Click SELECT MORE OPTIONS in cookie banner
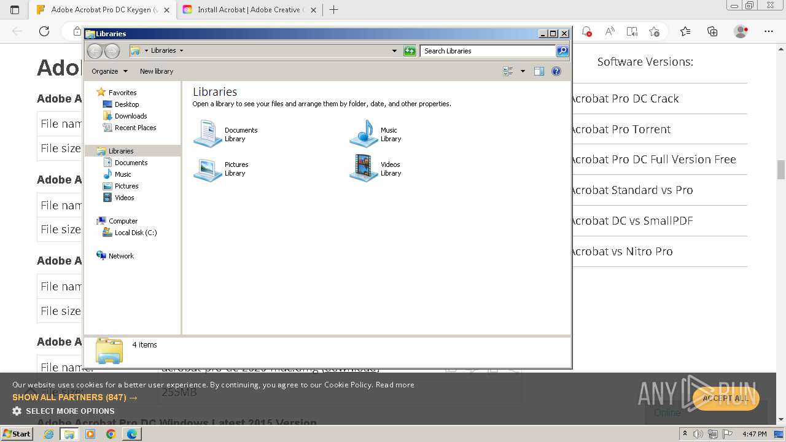 pos(63,411)
